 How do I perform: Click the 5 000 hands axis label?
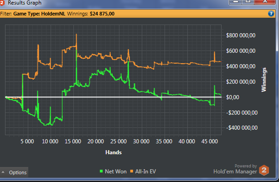pos(27,142)
